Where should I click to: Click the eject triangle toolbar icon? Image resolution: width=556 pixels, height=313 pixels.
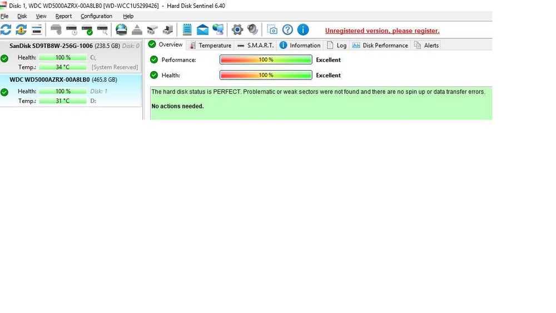[x=137, y=30]
